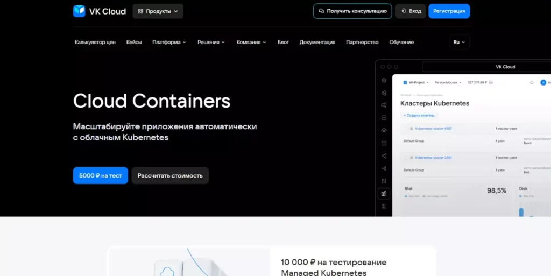
Task: Click the chart monitor icon in mockup sidebar
Action: coord(384,118)
